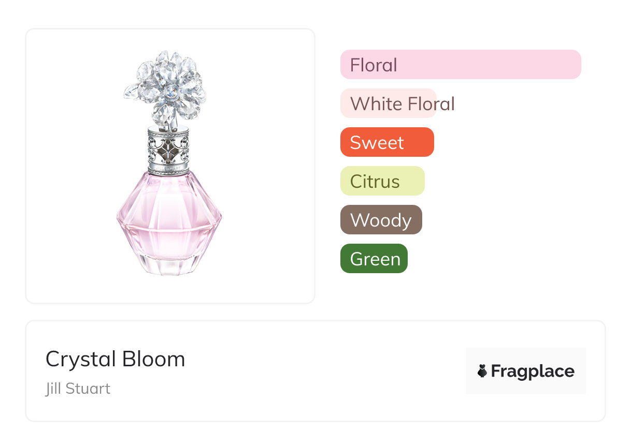Select the brown Woody accord tag
This screenshot has height=447, width=631.
(x=381, y=220)
